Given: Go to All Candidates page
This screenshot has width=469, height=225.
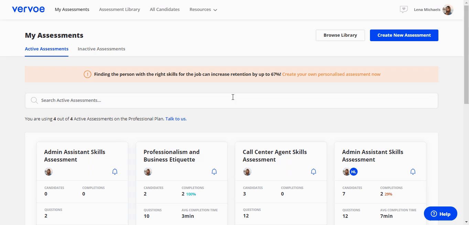Looking at the screenshot, I should 165,10.
